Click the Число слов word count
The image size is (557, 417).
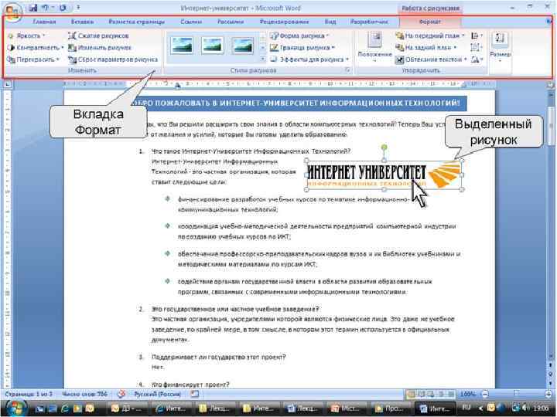coord(84,394)
